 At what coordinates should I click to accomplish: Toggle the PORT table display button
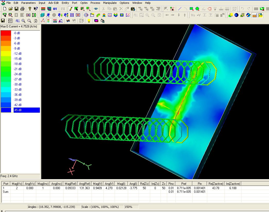pyautogui.click(x=55, y=21)
